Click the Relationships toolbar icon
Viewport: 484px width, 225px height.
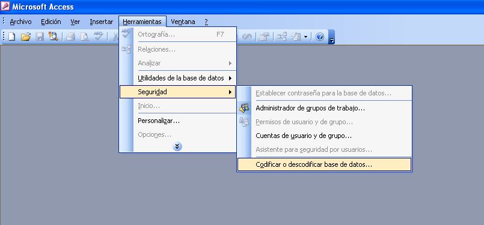(x=281, y=37)
